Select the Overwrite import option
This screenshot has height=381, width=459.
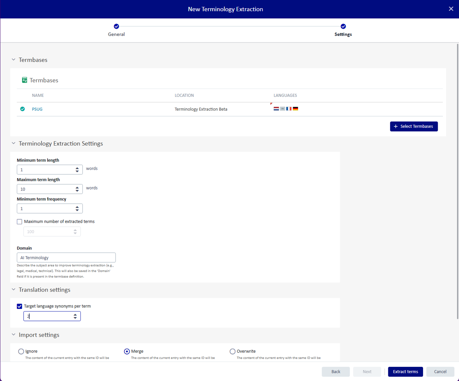(232, 351)
